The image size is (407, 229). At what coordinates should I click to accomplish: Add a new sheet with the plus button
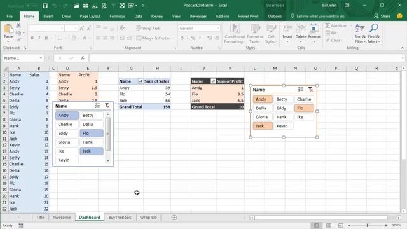pos(174,218)
